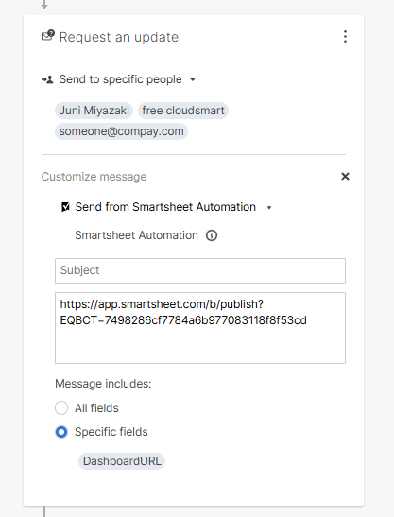Click the DashboardURL field chip

122,461
